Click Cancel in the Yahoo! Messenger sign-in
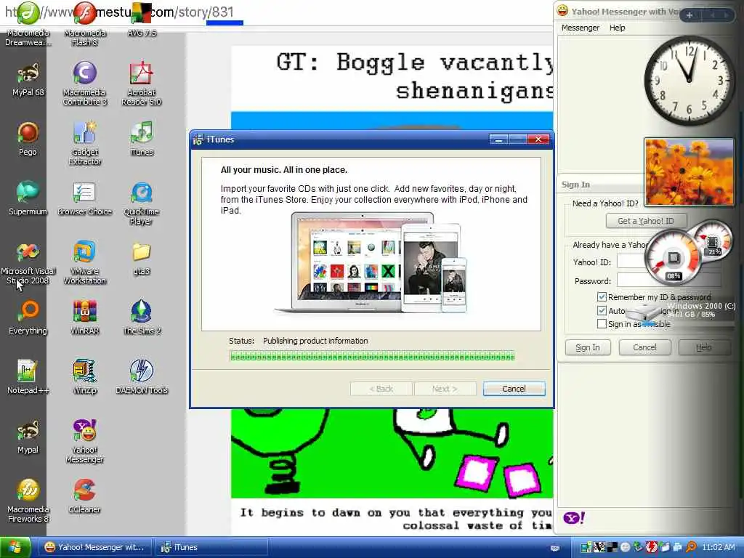Screen dimensions: 744x558 pyautogui.click(x=645, y=347)
